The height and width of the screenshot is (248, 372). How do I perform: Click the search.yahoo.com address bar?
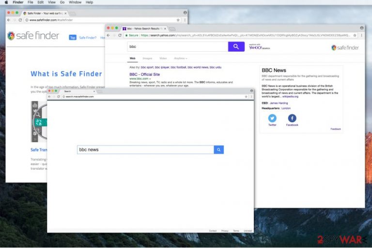pyautogui.click(x=240, y=35)
